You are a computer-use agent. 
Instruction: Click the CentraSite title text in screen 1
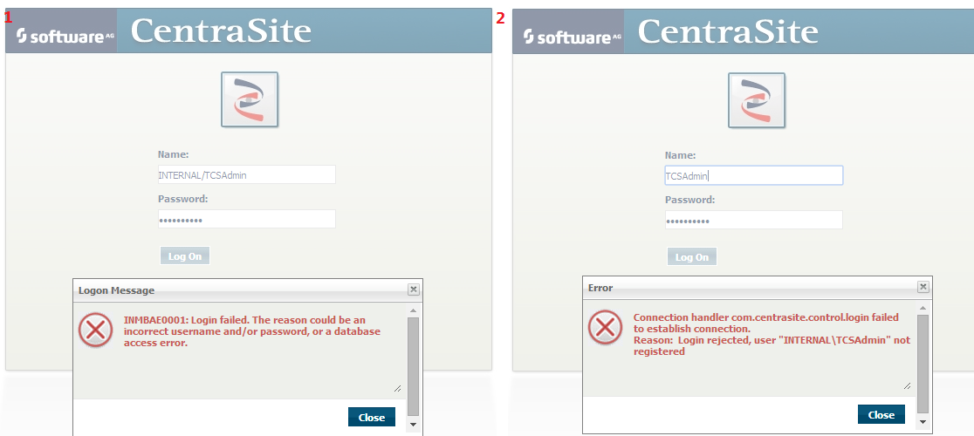(221, 31)
